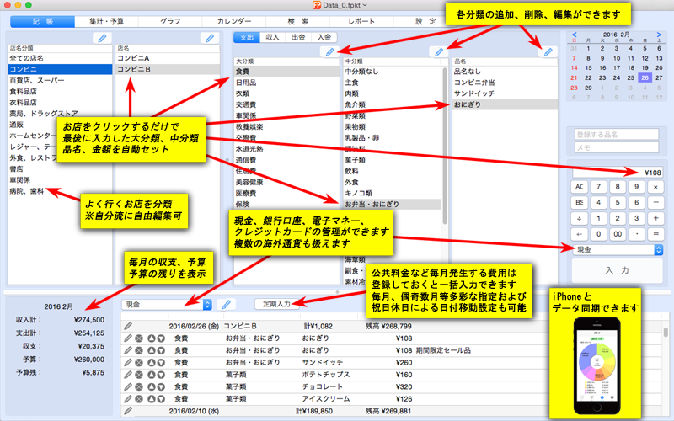Click the equals key on the keypad
This screenshot has height=421, width=674.
coord(656,234)
